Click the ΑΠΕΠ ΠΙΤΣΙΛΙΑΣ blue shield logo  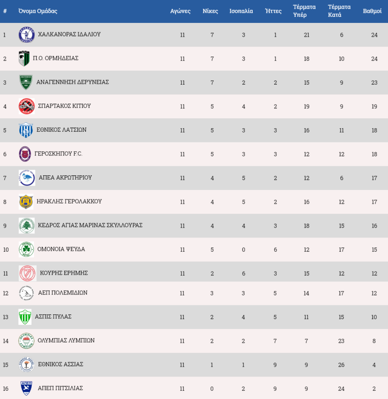26,388
